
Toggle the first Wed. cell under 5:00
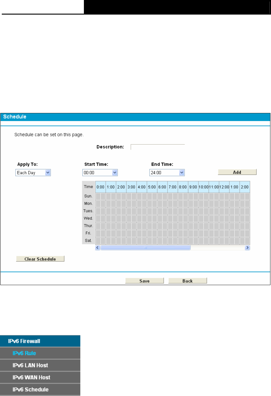pos(150,219)
